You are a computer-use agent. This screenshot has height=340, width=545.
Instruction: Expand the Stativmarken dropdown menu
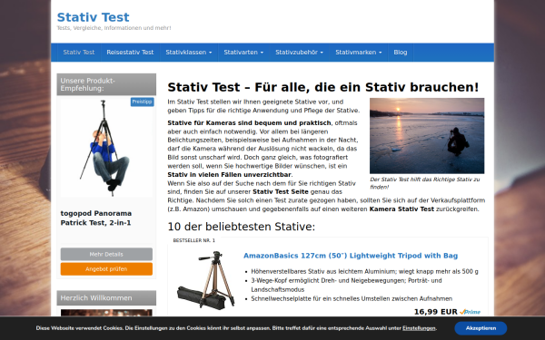click(x=359, y=53)
